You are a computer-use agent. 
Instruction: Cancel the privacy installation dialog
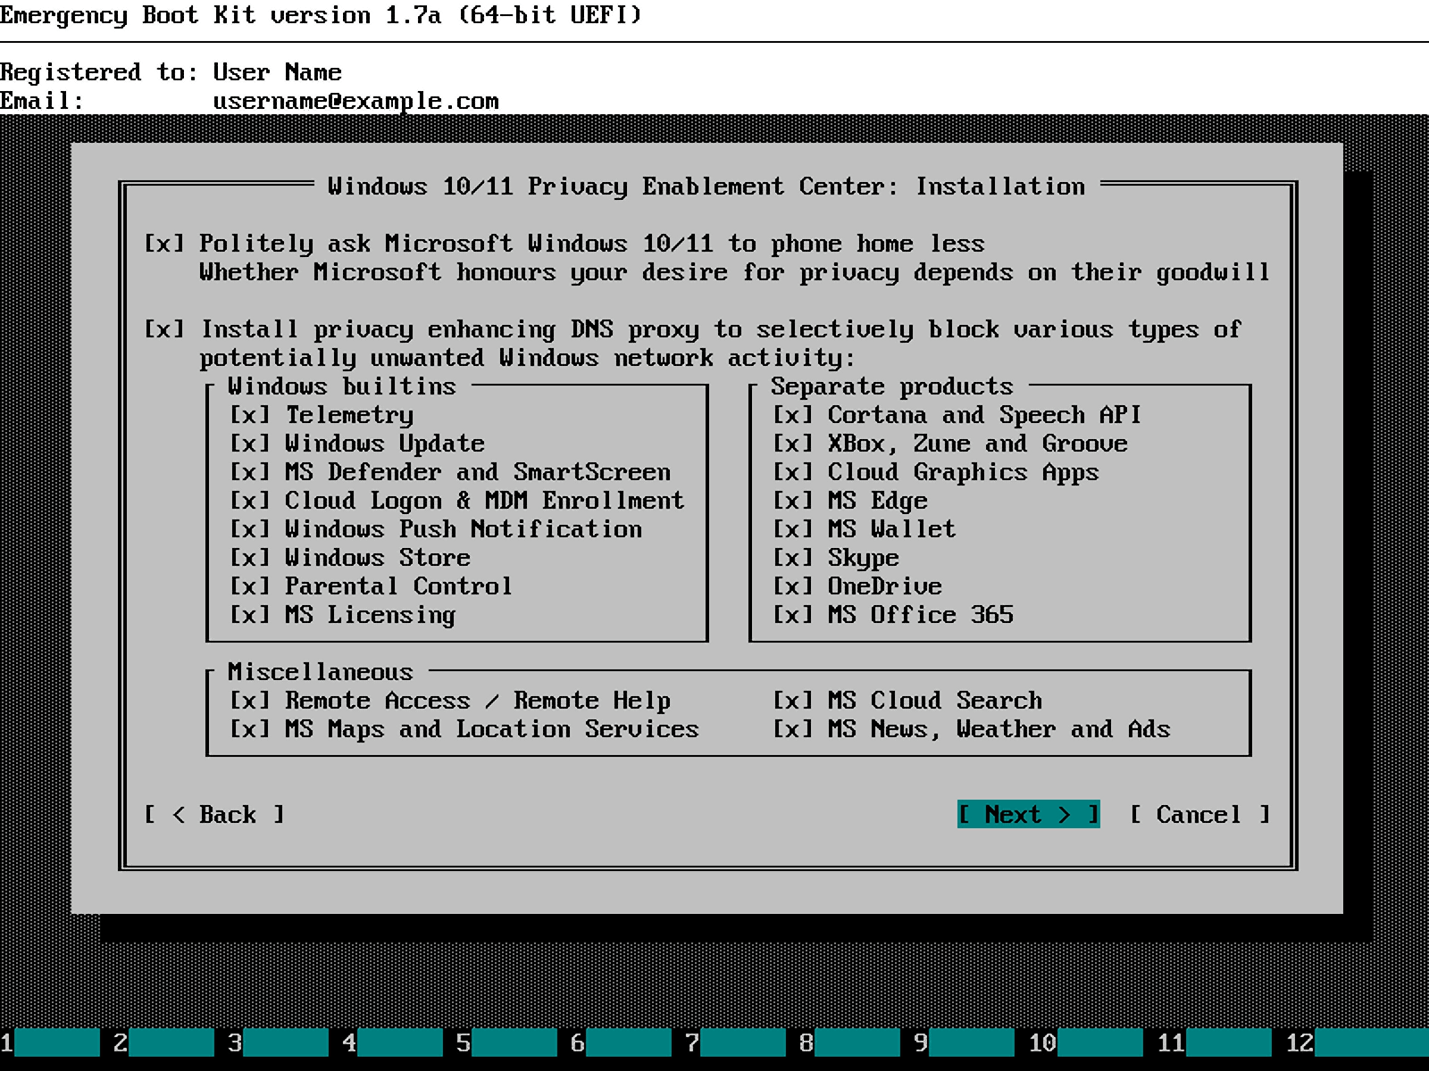pyautogui.click(x=1199, y=815)
